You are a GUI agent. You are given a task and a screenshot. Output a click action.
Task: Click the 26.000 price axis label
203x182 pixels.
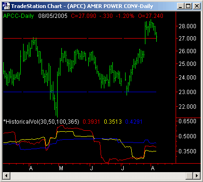click(x=187, y=51)
